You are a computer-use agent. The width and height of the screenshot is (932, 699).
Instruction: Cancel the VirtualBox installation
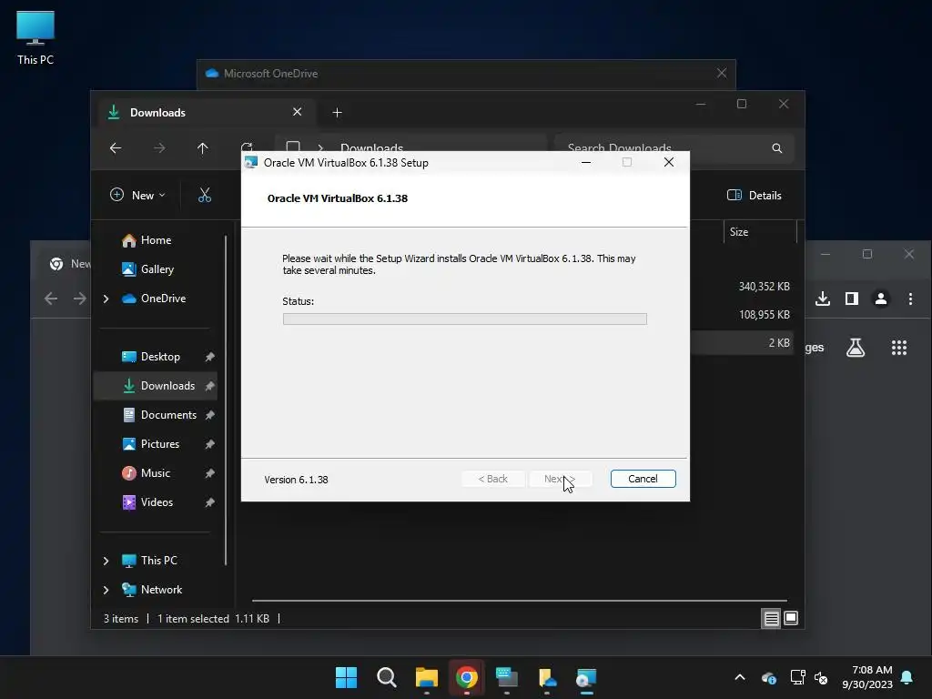pos(643,479)
